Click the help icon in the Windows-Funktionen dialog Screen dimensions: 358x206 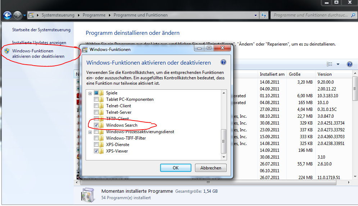pos(223,62)
